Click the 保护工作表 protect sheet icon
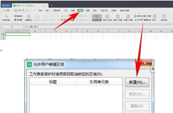 107,18
